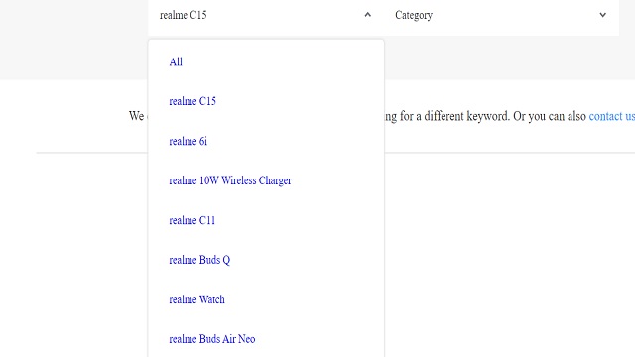The width and height of the screenshot is (635, 357).
Task: Collapse the realme C15 product dropdown
Action: 266,16
